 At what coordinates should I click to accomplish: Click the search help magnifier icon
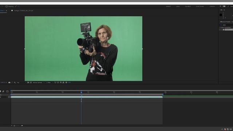228,7
